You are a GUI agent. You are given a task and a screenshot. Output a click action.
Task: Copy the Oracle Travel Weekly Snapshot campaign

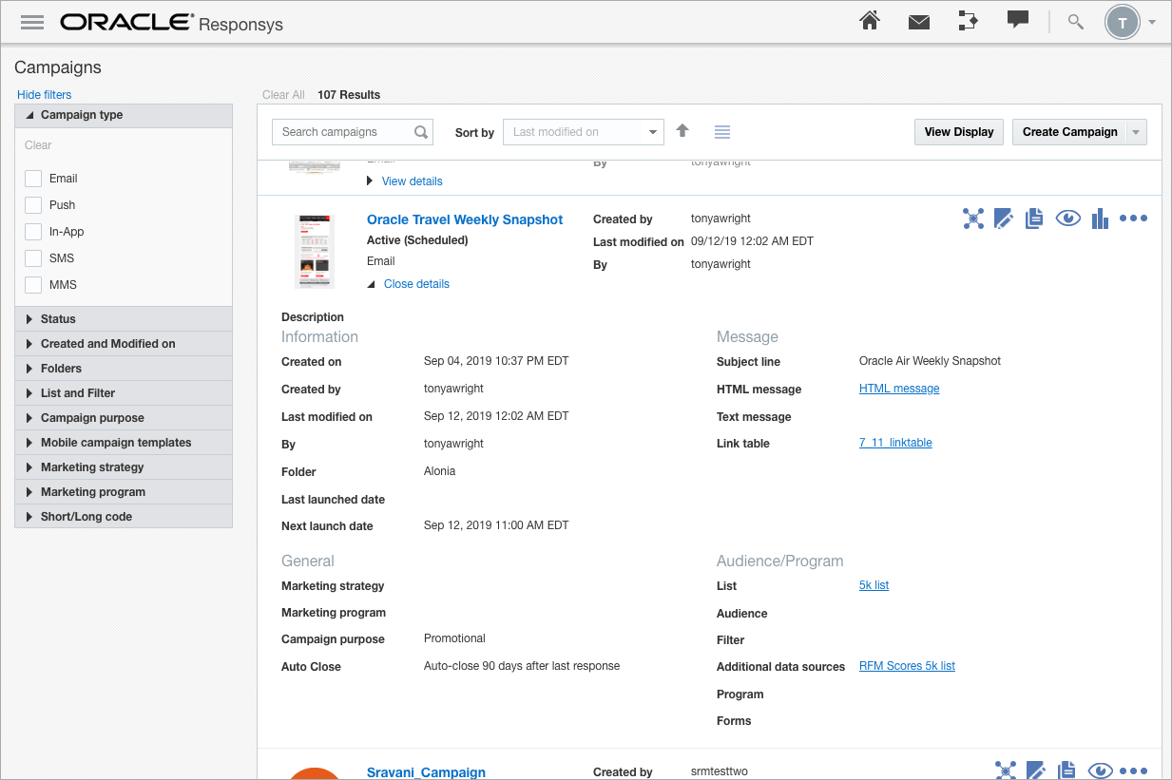coord(1035,219)
